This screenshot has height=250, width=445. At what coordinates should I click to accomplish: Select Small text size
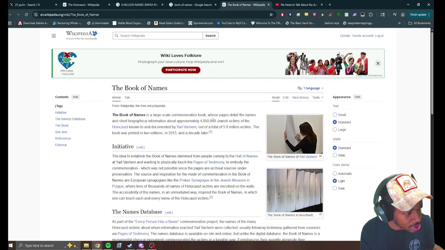coord(335,115)
